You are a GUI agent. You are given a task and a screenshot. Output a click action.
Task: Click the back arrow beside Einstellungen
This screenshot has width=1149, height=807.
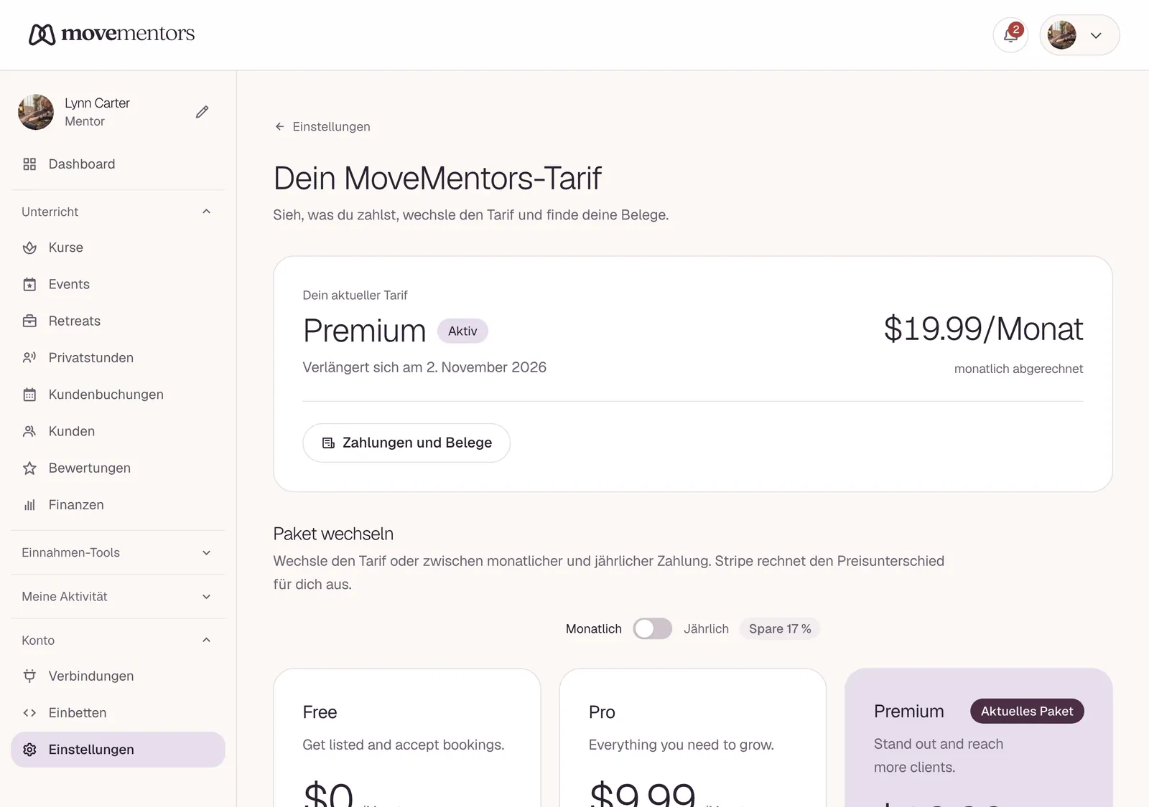(x=280, y=127)
